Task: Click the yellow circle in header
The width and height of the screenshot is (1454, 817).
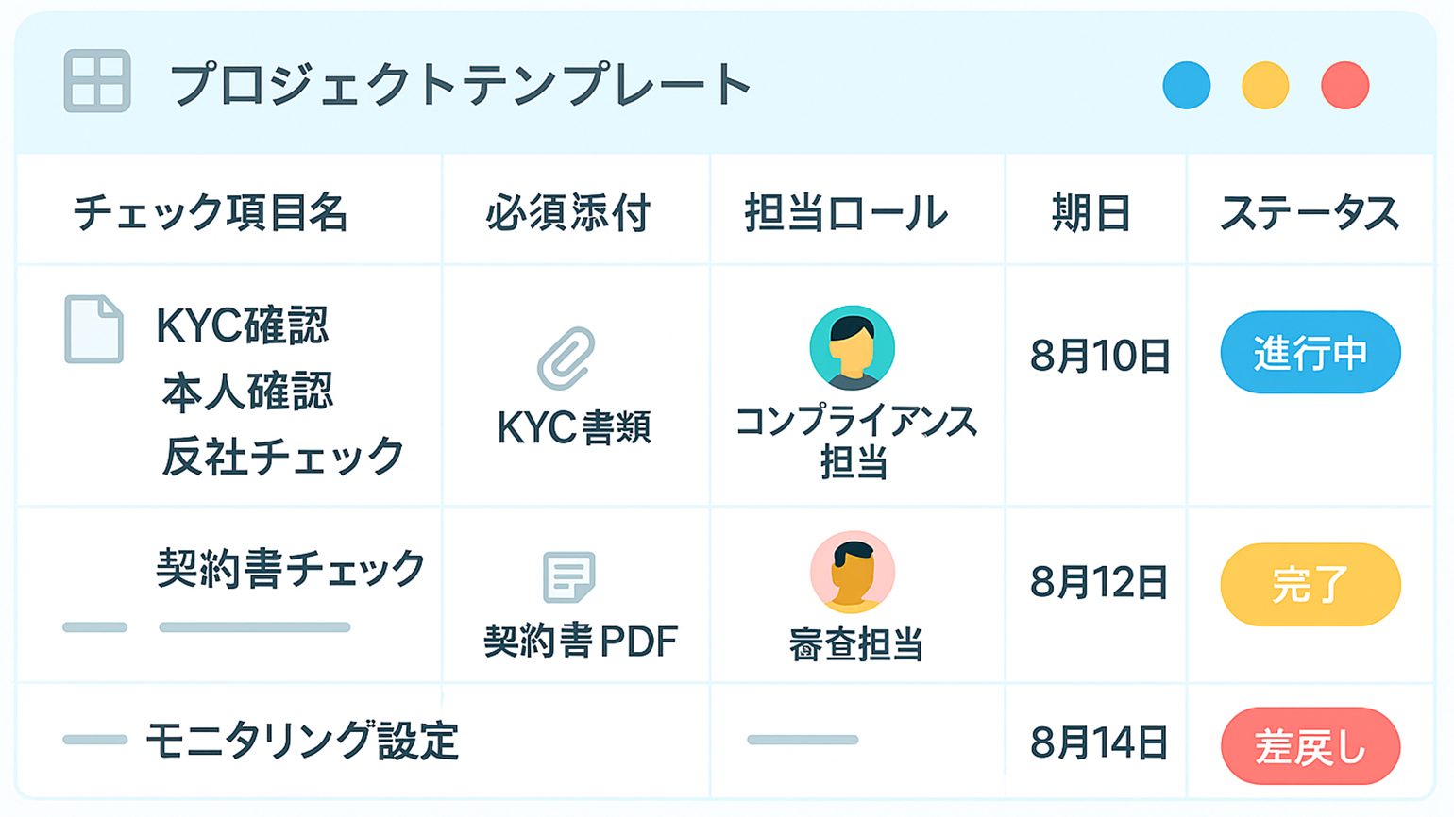Action: [1265, 85]
